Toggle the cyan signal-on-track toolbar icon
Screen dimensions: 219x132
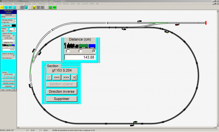pos(26,7)
